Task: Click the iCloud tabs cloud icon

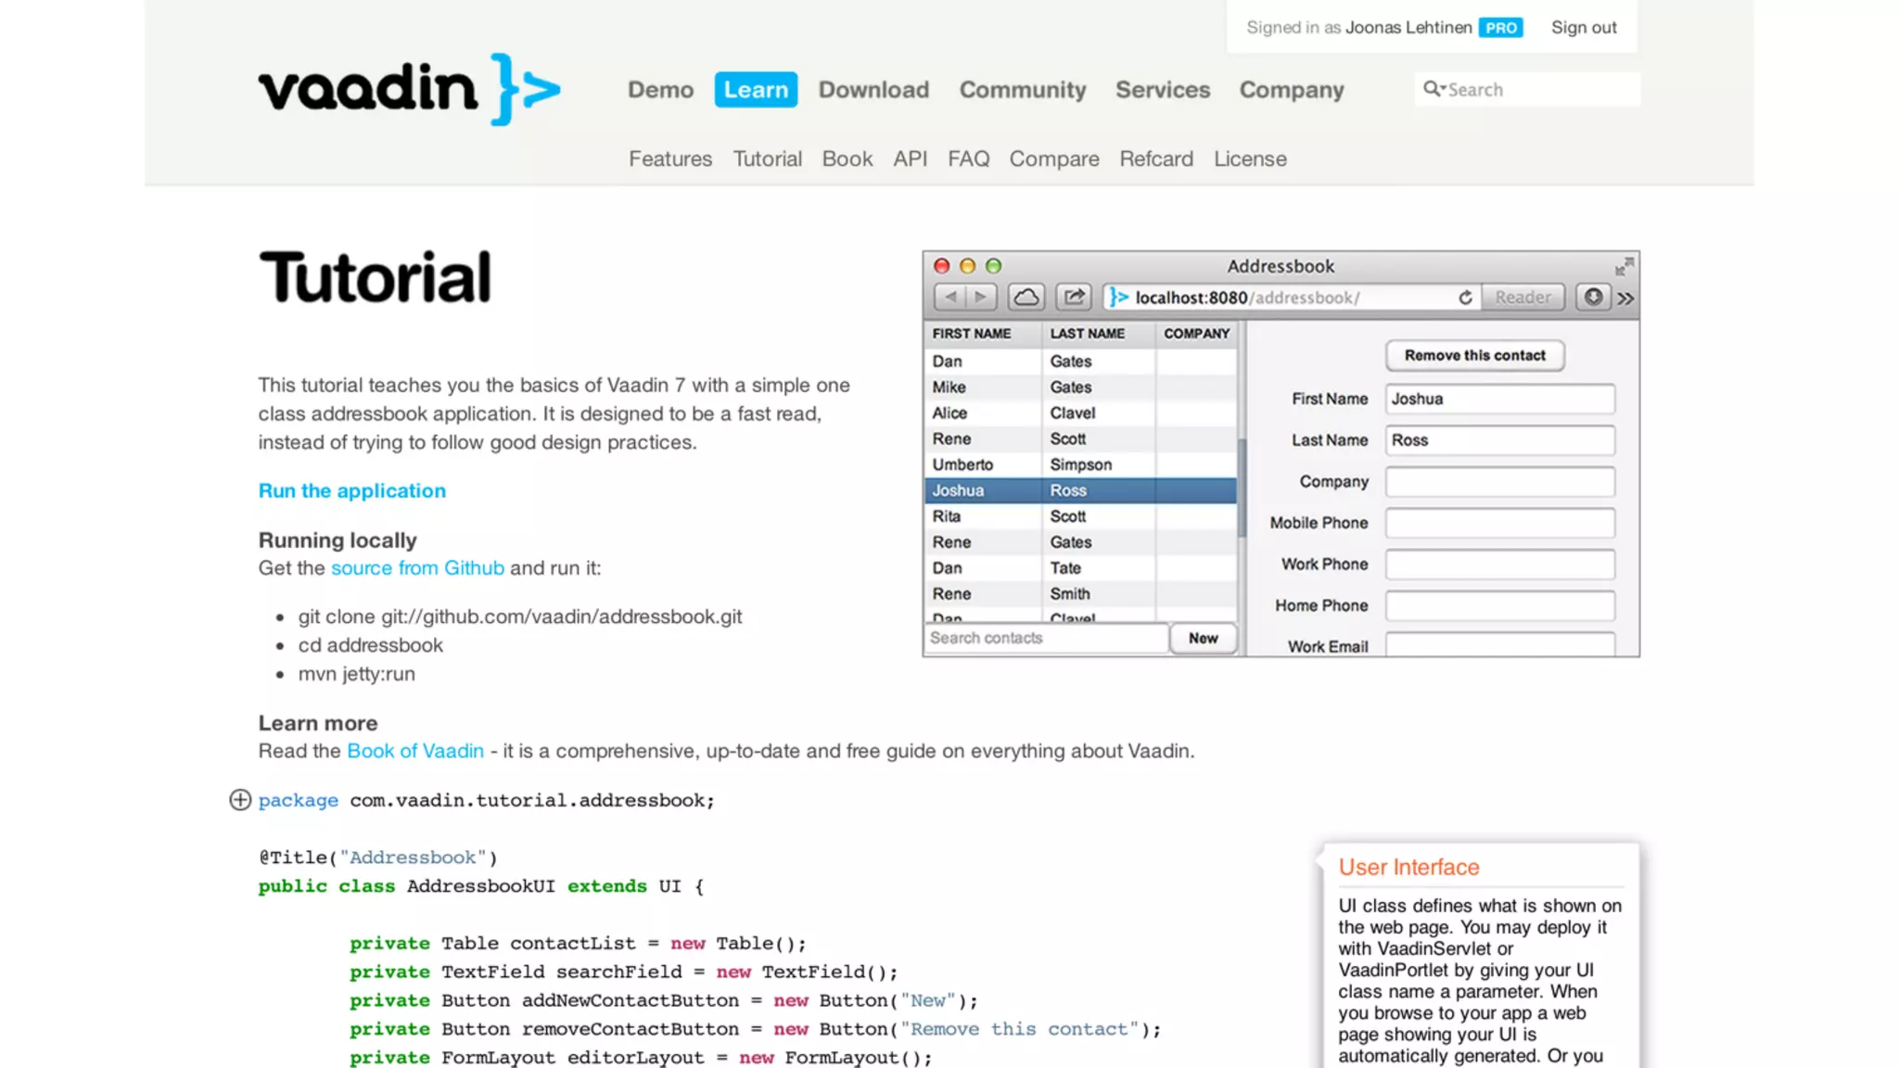Action: pyautogui.click(x=1026, y=298)
